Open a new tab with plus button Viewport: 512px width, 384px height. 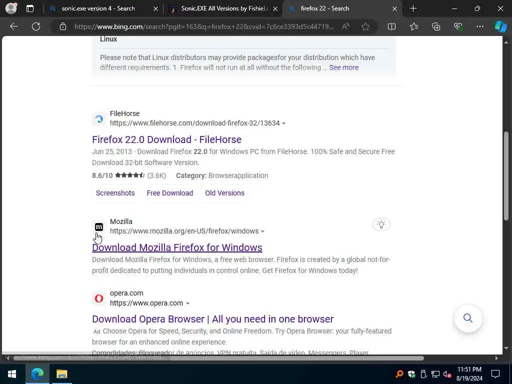tap(413, 8)
